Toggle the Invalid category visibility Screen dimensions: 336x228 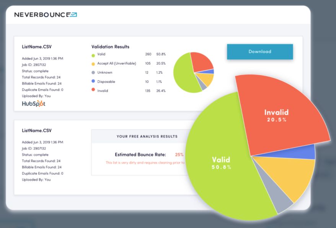click(x=102, y=91)
